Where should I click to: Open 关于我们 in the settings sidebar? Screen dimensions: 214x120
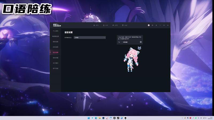pos(56,63)
